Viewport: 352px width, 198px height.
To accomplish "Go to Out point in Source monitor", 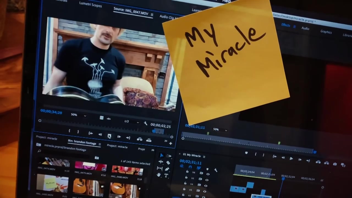I will tap(128, 137).
